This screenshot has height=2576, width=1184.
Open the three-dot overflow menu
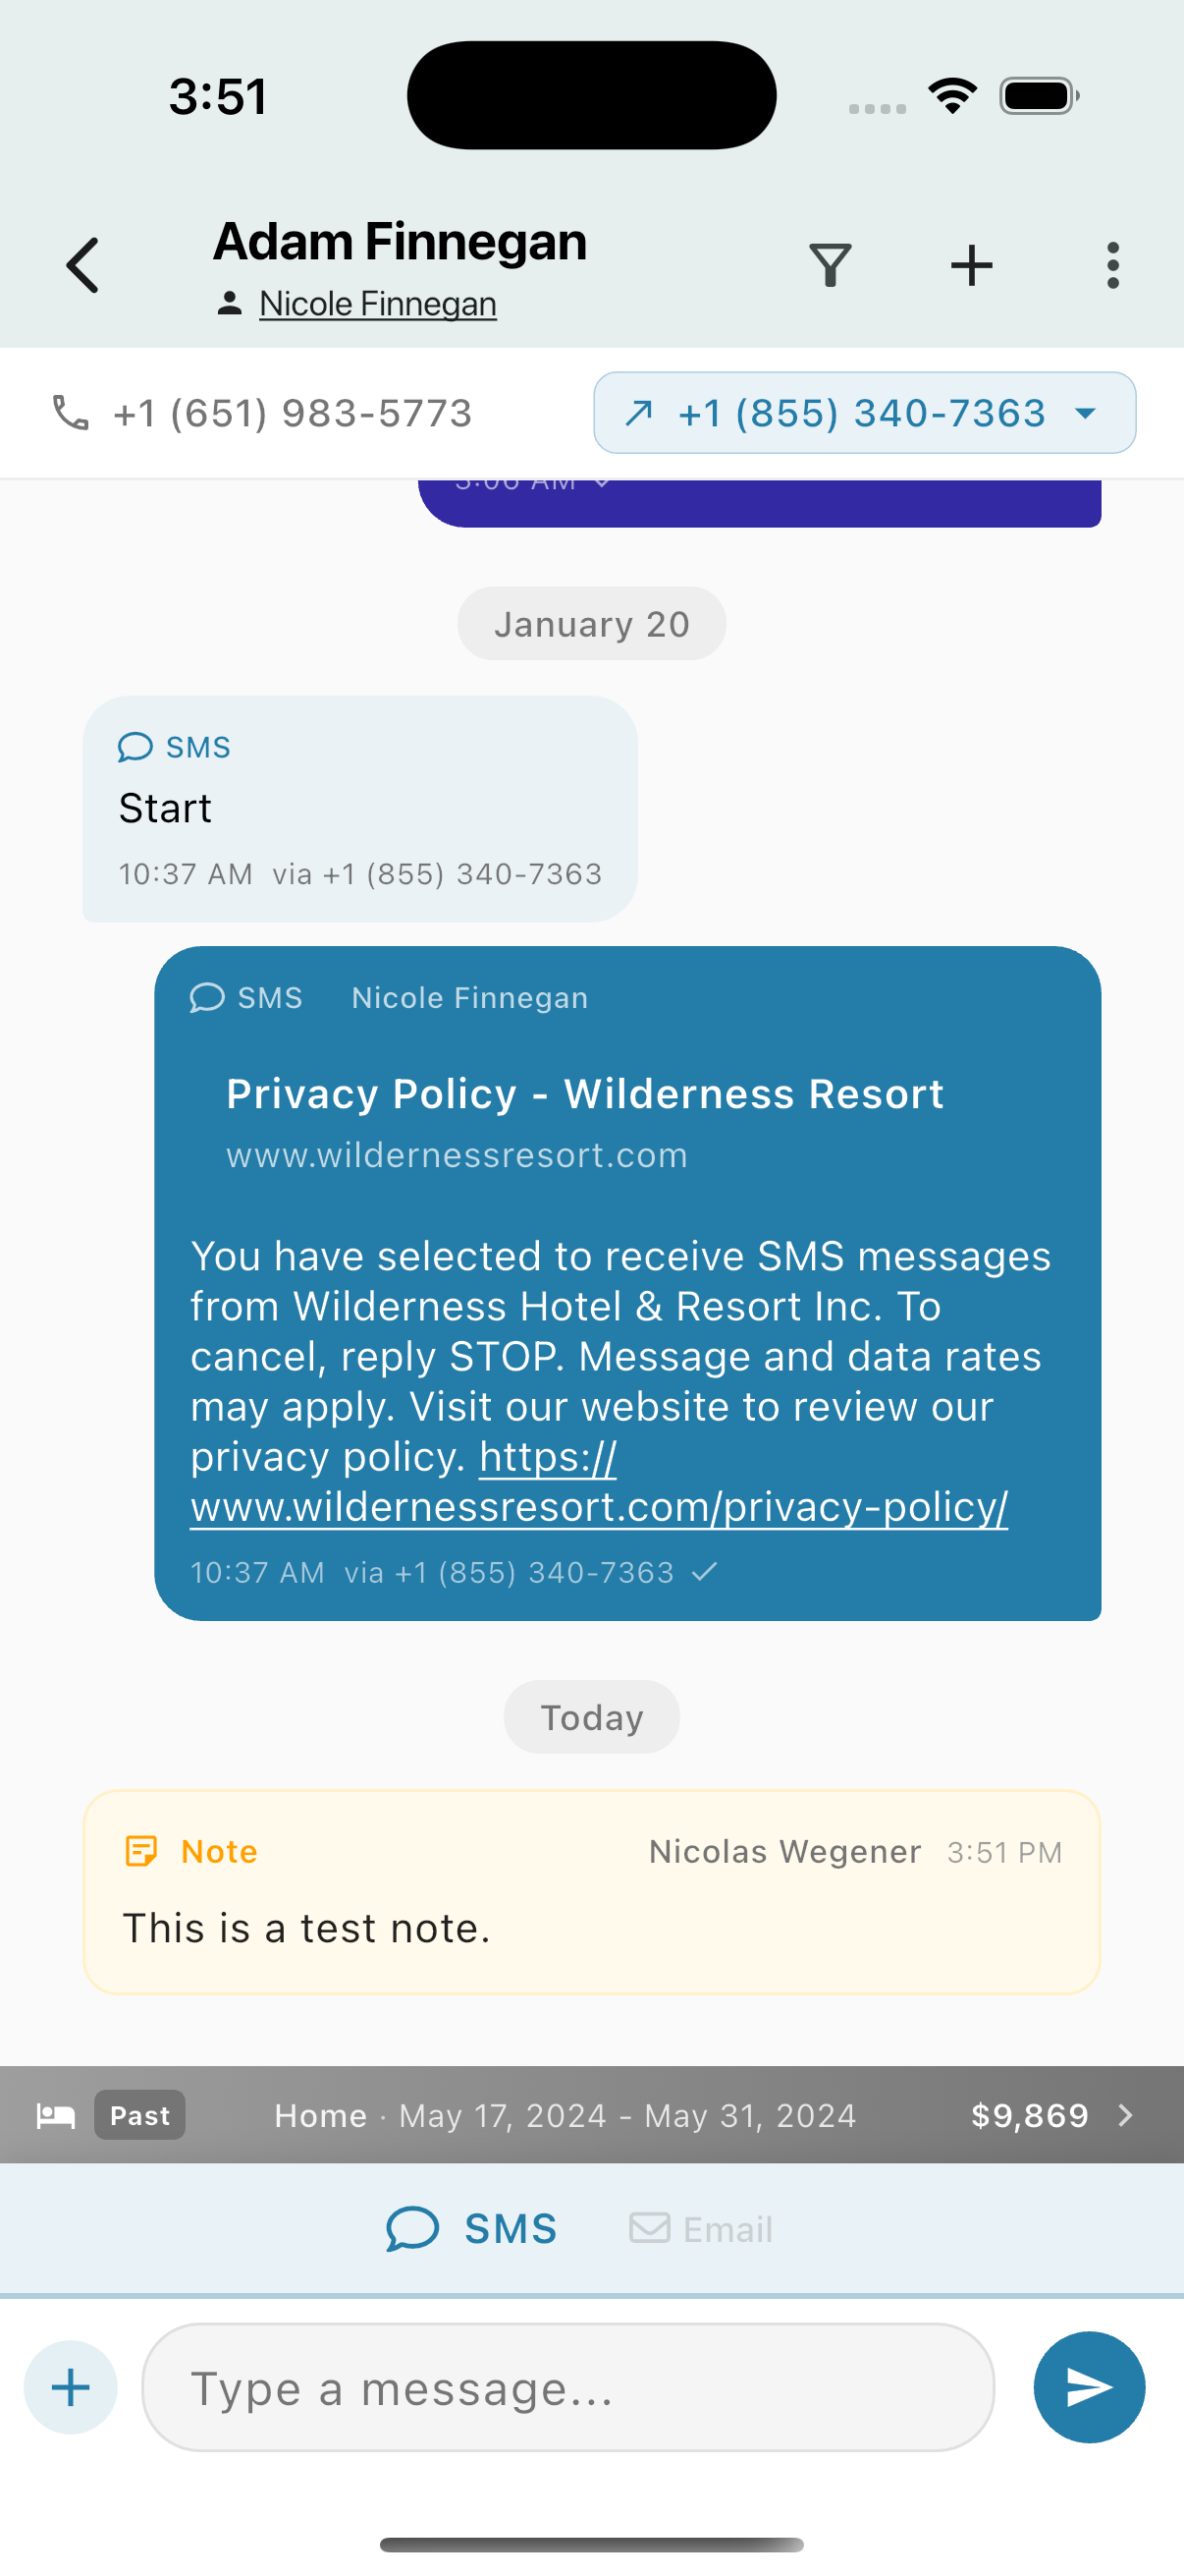1112,265
